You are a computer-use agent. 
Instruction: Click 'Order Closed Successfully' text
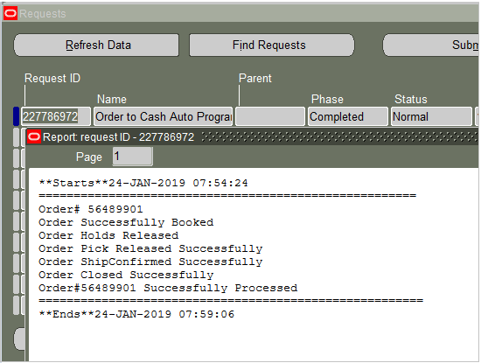[x=126, y=275]
